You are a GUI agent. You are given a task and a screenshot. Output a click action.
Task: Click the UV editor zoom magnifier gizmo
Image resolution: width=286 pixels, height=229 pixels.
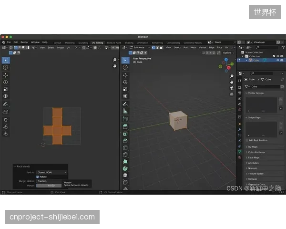pyautogui.click(x=114, y=60)
